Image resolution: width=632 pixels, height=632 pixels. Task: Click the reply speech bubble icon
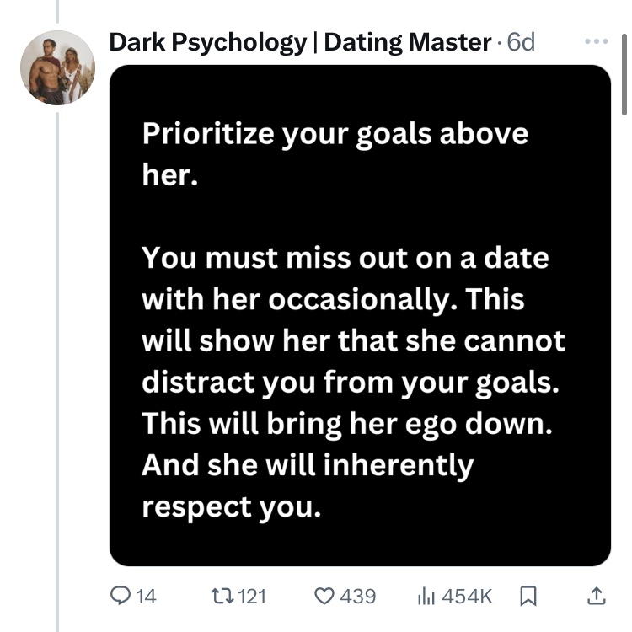(122, 596)
